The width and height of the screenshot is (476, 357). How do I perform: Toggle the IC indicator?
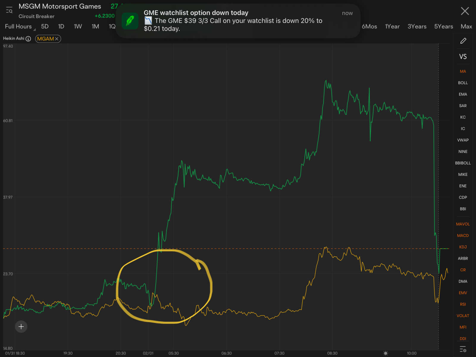pyautogui.click(x=463, y=129)
